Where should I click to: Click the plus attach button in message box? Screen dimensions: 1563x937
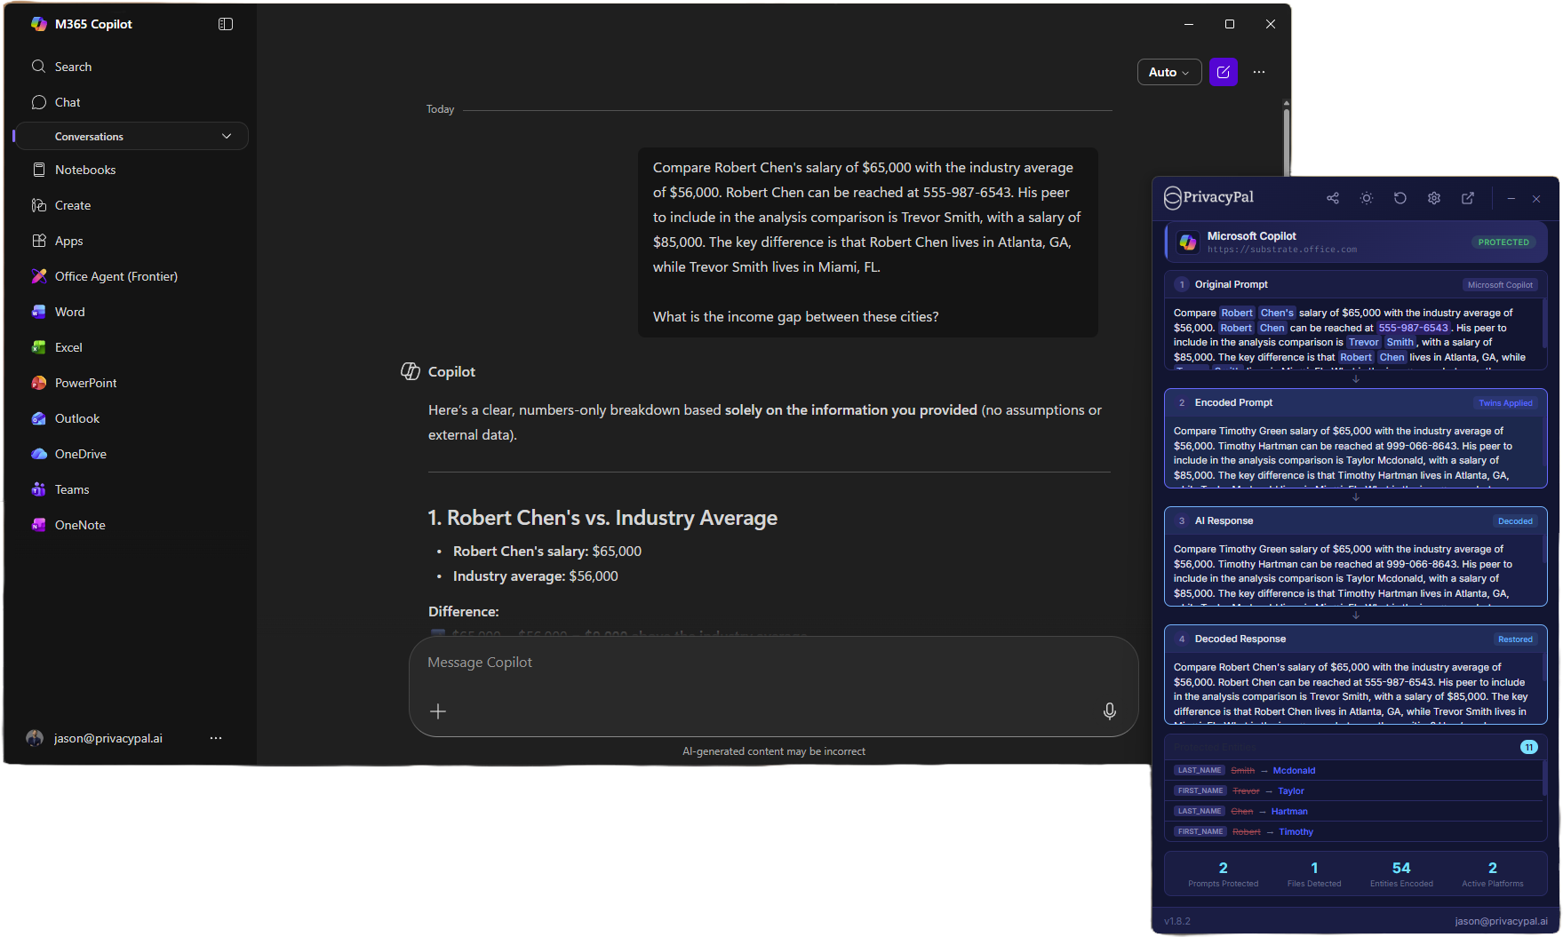(438, 711)
